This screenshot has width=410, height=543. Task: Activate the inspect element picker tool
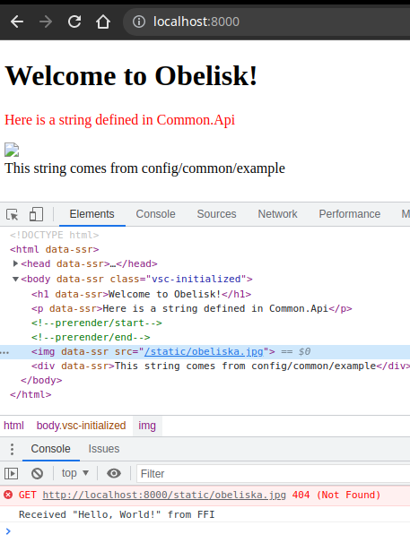[x=13, y=214]
